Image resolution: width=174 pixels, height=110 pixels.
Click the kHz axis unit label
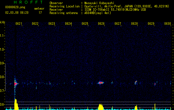click(2, 22)
